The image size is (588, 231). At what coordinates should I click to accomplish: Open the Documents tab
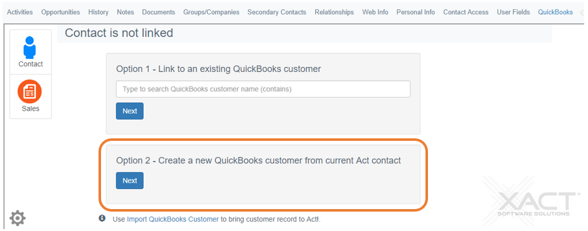(x=158, y=12)
